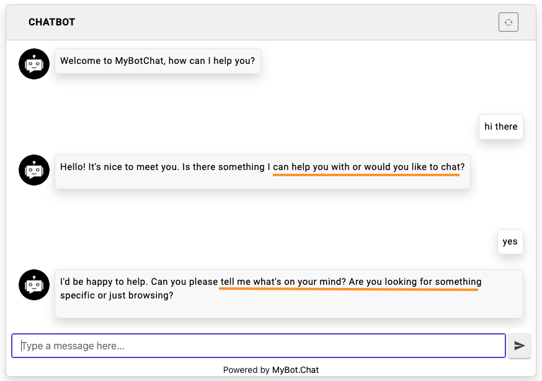Click the refresh chat icon in header
This screenshot has height=381, width=542.
click(x=508, y=22)
